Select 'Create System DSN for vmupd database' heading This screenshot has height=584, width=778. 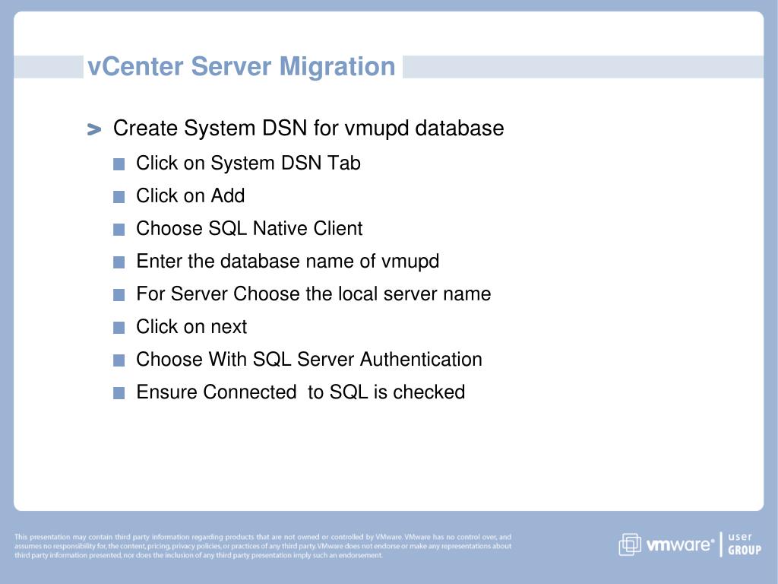pyautogui.click(x=308, y=128)
